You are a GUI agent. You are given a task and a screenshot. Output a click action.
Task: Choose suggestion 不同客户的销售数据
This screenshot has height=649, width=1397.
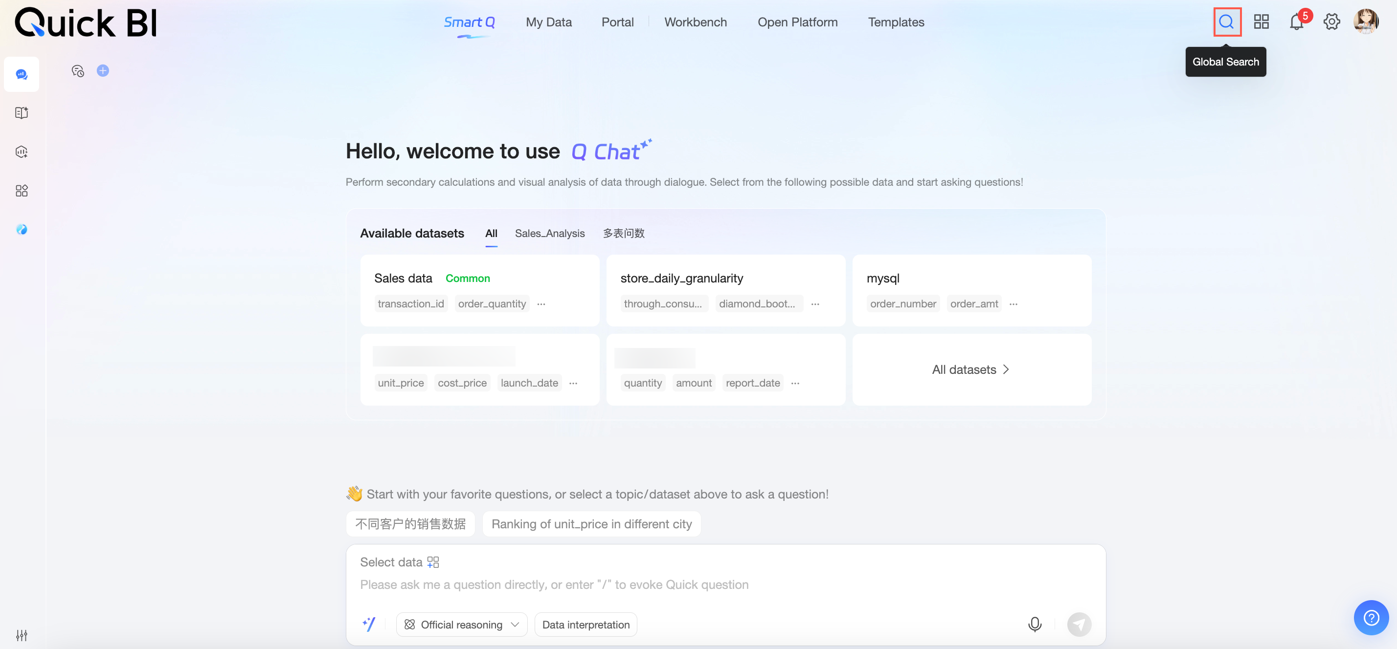[410, 524]
